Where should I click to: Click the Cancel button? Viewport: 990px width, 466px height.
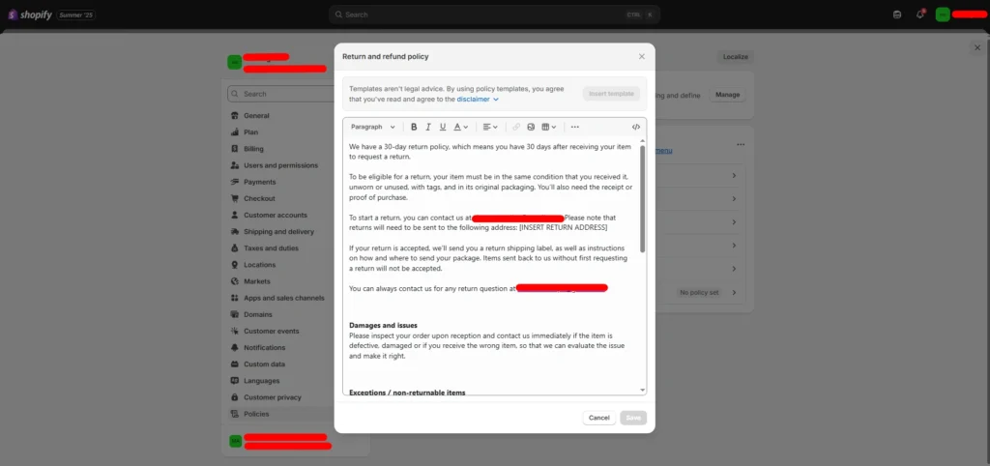(599, 418)
